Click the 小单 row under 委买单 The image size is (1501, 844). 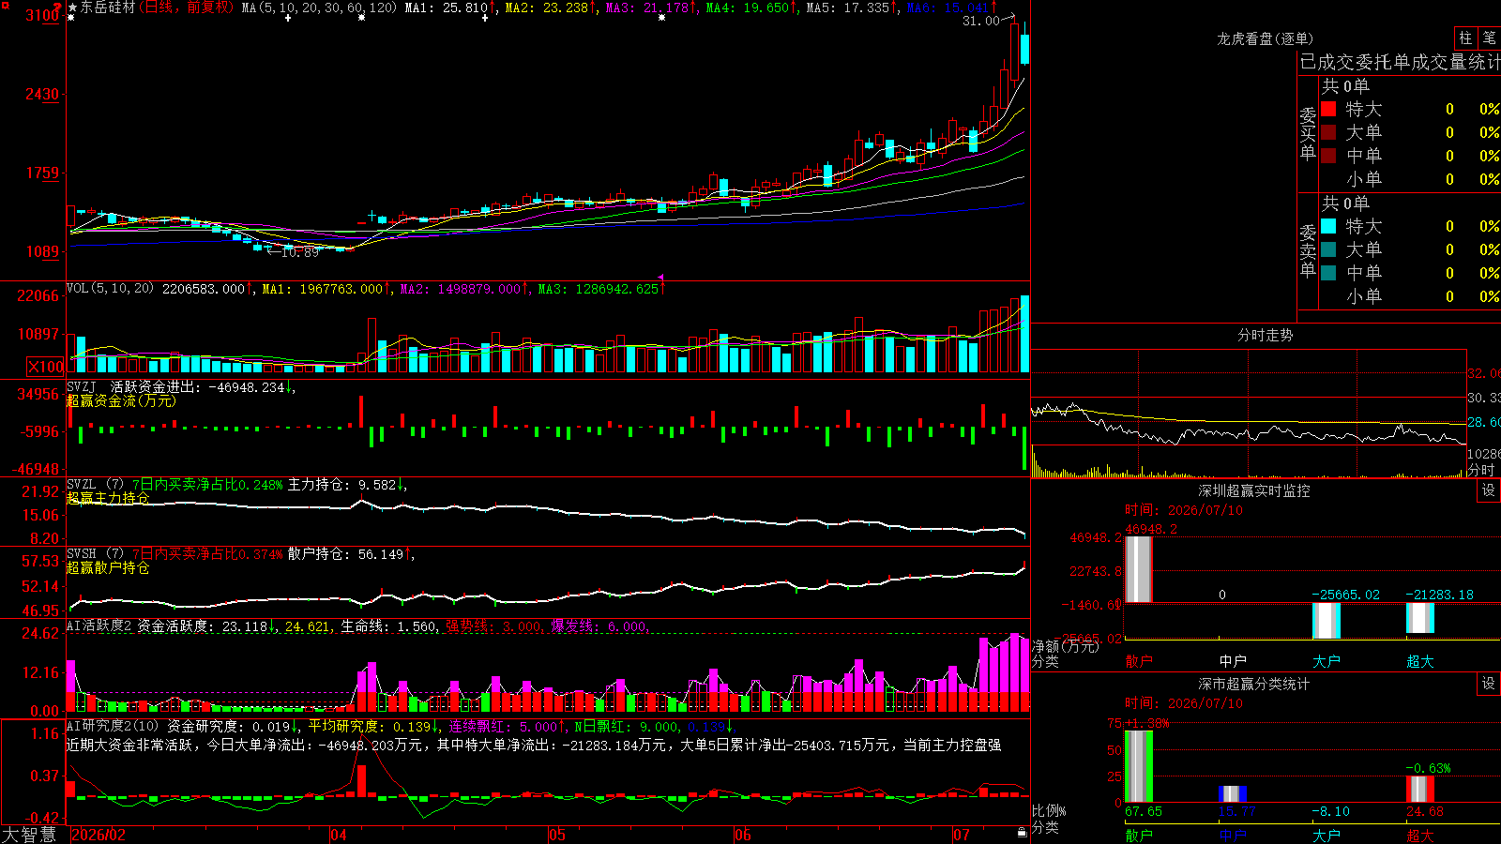1410,179
